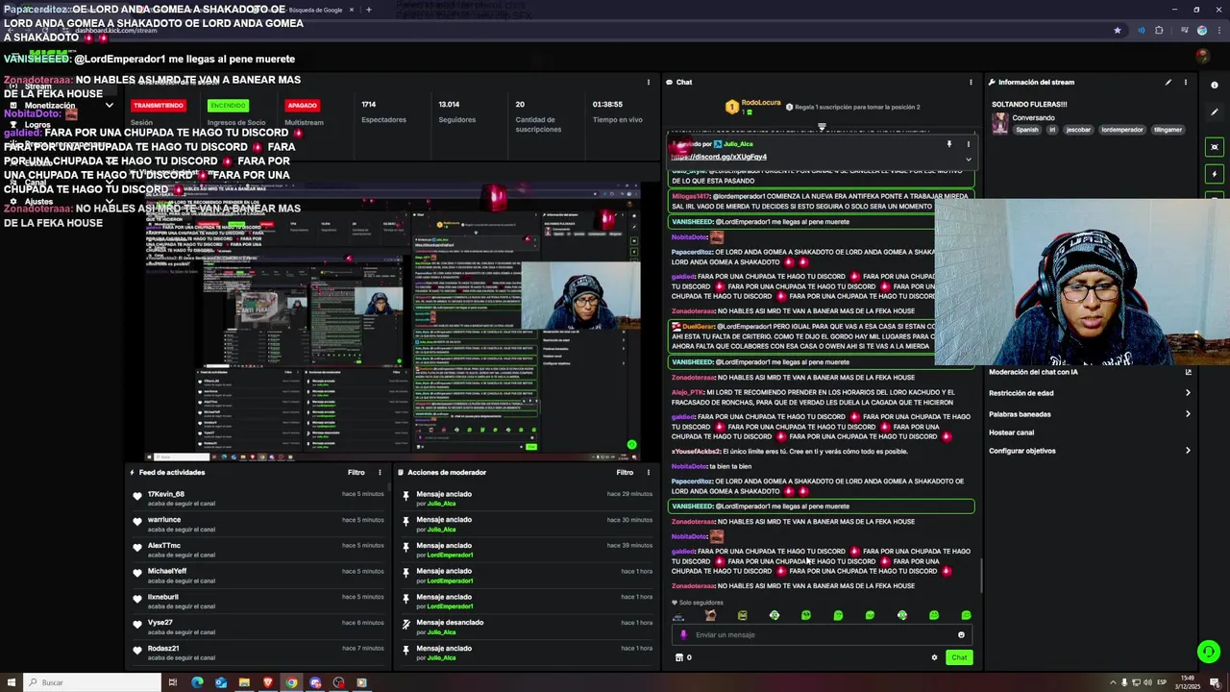Viewport: 1230px width, 692px height.
Task: Click the heart icon beside 17Kevin_68
Action: [137, 496]
